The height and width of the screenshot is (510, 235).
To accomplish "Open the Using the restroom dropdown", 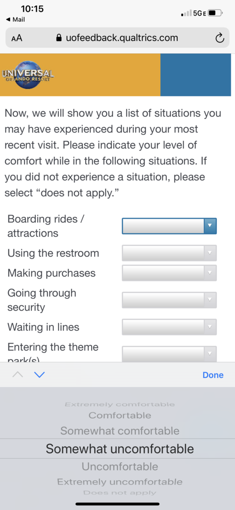I will 169,253.
